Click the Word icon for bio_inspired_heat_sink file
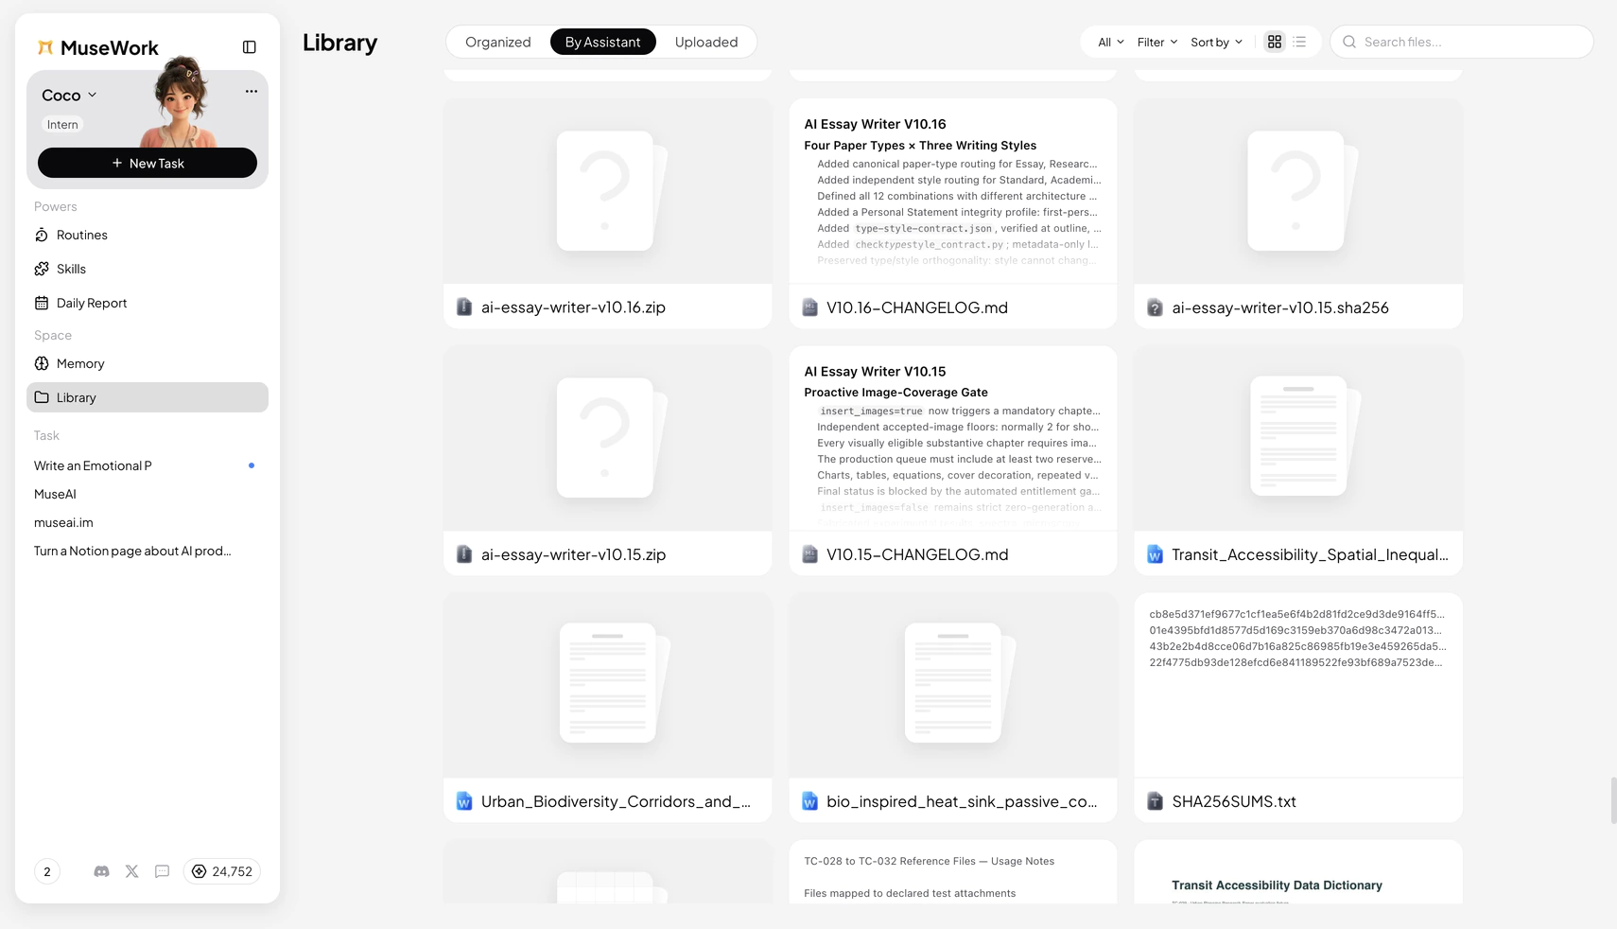Screen dimensions: 1617x929 click(x=809, y=801)
